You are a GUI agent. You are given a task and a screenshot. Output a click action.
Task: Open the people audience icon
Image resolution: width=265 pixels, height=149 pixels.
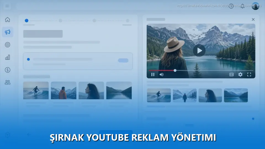click(x=7, y=82)
